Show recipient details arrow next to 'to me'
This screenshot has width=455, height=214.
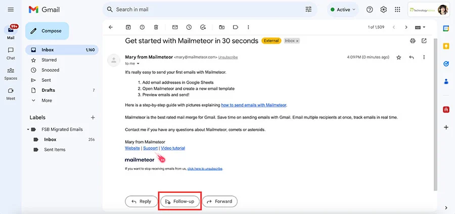138,64
